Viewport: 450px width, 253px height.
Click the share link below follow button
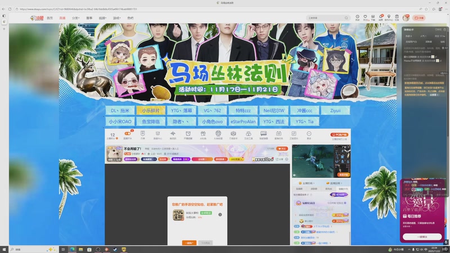(279, 159)
